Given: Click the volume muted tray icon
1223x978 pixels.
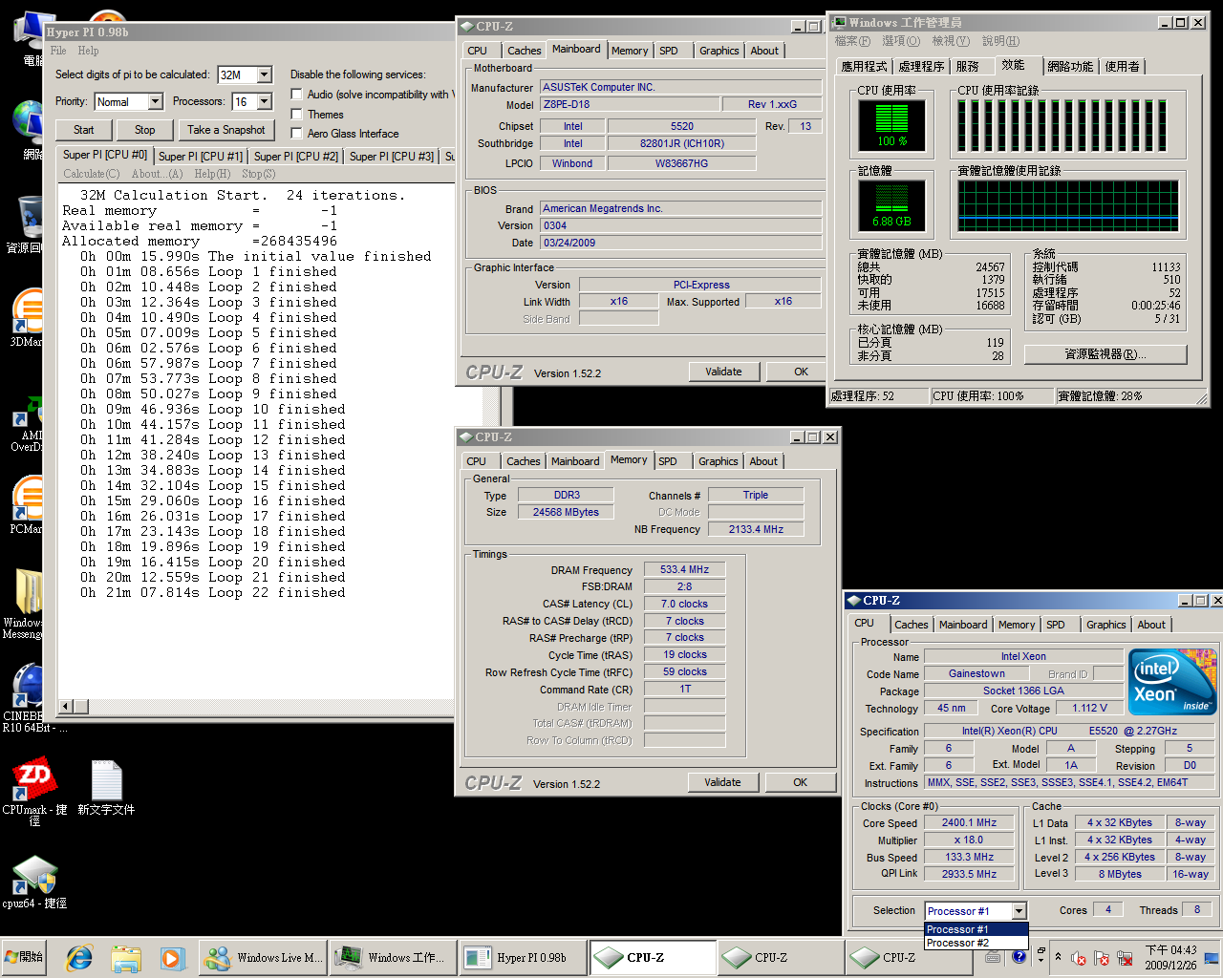Looking at the screenshot, I should [1078, 958].
